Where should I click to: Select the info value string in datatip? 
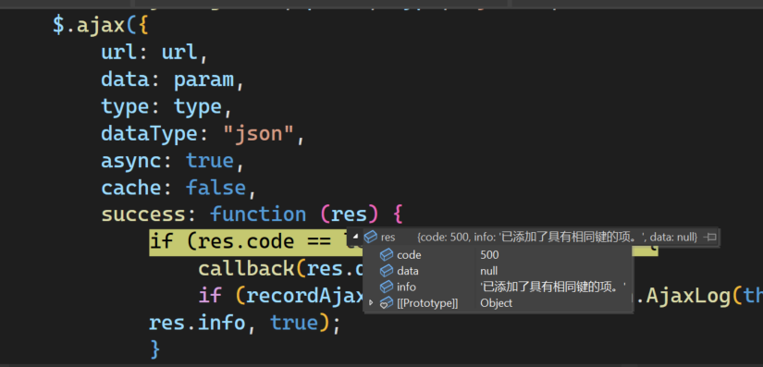(552, 287)
